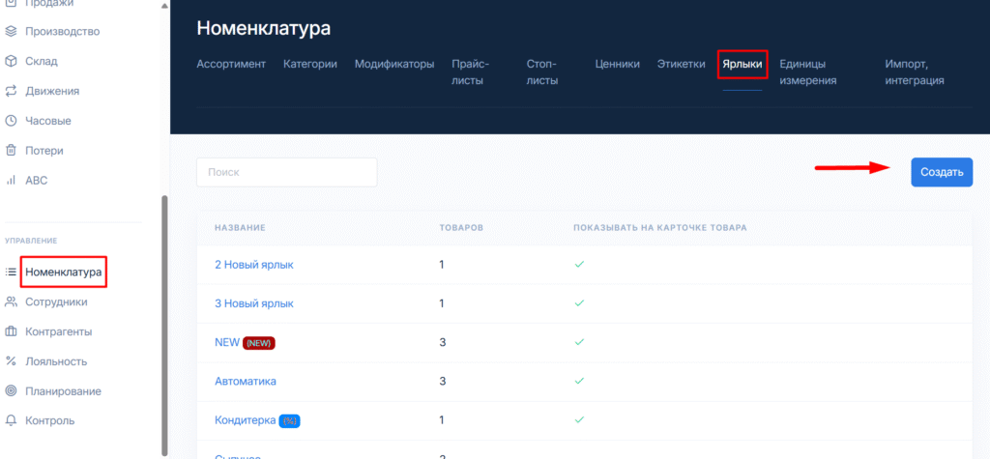990x459 pixels.
Task: Click checkmark in the Автоматика row
Action: tap(579, 382)
